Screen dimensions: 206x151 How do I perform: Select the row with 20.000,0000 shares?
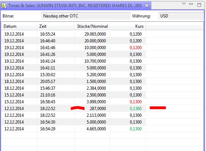pos(102,41)
